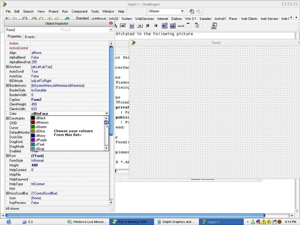Expand the Anchors property
The image size is (300, 225).
[x=7, y=67]
